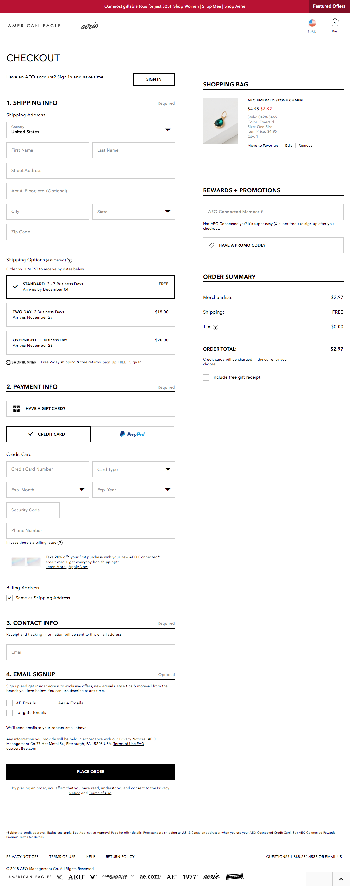Click the US flag currency icon
The height and width of the screenshot is (886, 350).
coord(312,23)
